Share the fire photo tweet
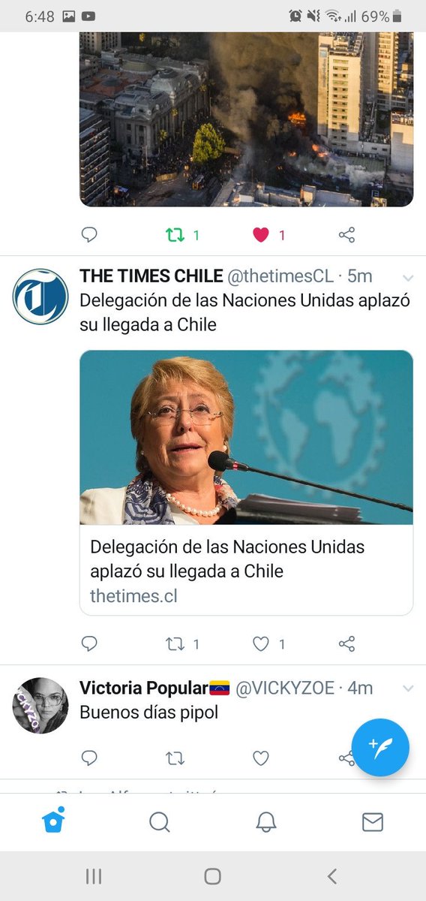 (346, 235)
